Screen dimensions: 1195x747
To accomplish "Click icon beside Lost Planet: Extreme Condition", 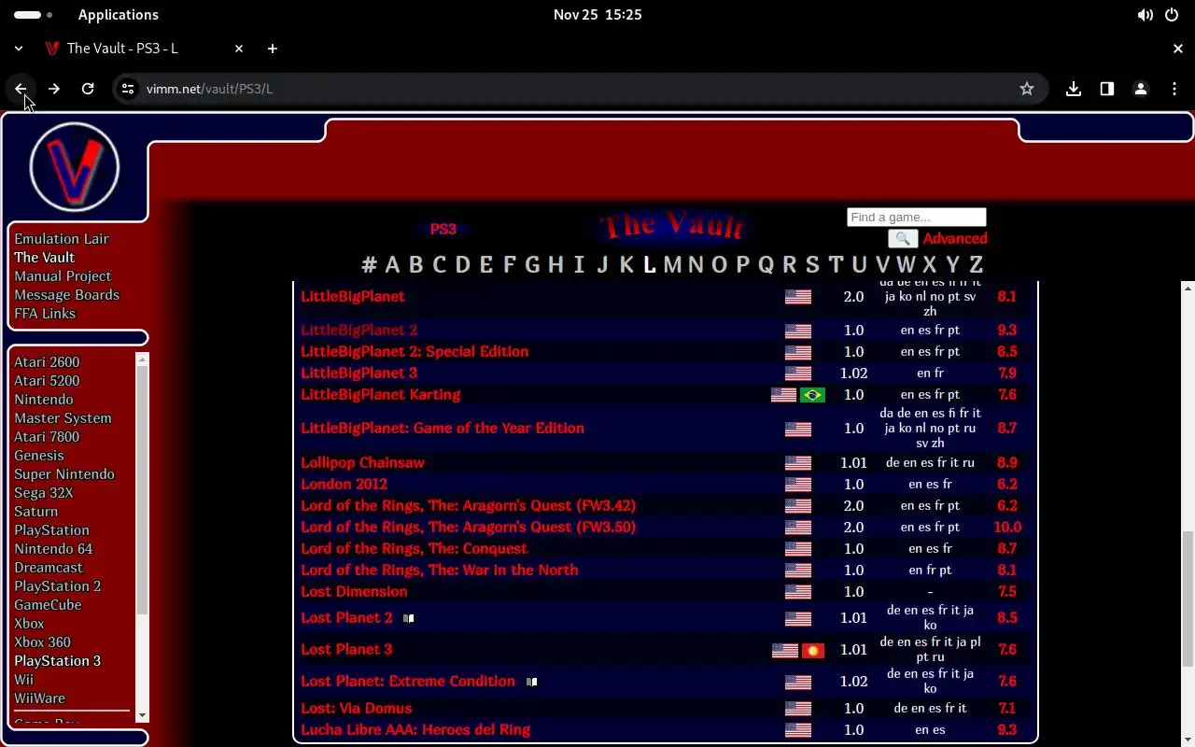I will (x=531, y=682).
